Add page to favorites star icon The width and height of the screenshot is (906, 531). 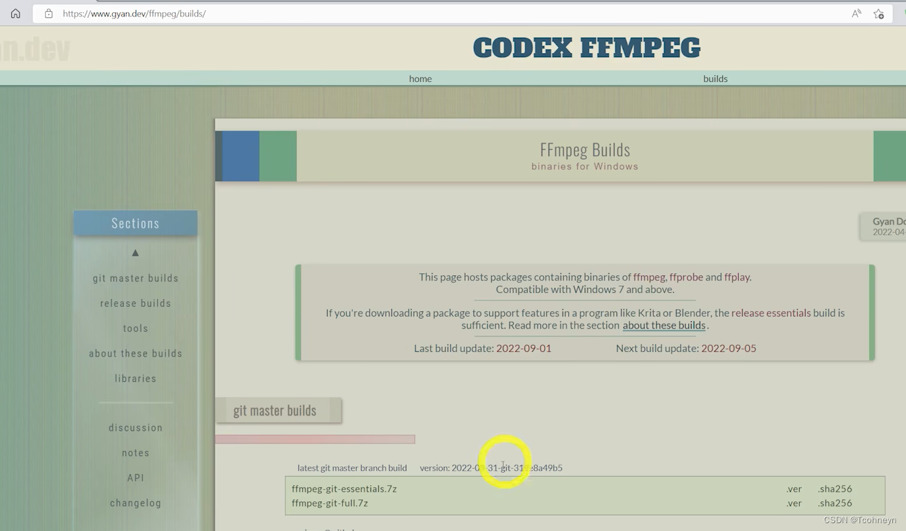[879, 13]
